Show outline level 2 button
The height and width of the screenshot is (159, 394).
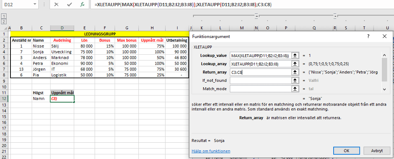click(4, 22)
